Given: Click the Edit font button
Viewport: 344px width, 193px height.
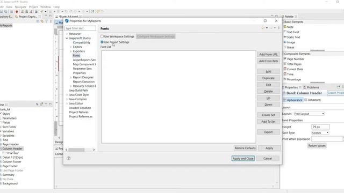Looking at the screenshot, I should tap(268, 85).
